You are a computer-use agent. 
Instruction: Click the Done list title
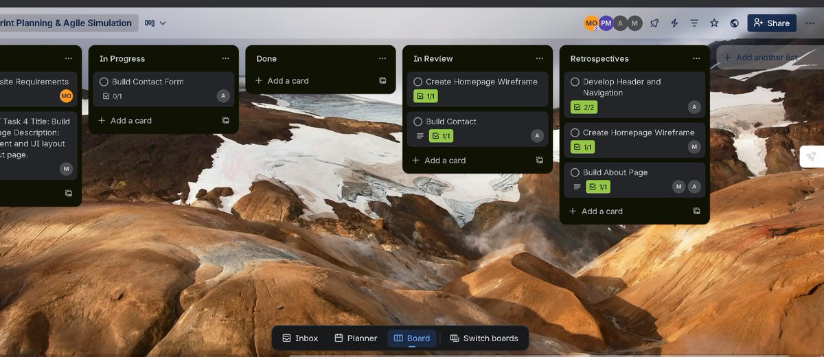[266, 58]
